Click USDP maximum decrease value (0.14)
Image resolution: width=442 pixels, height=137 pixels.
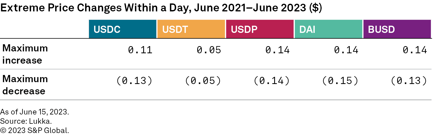click(272, 81)
